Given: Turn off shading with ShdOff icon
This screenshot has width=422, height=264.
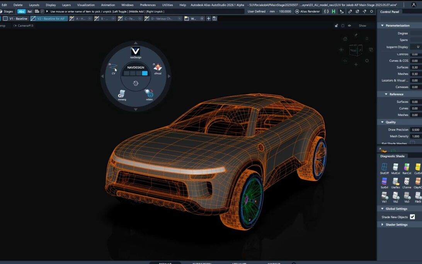Looking at the screenshot, I should (x=385, y=167).
